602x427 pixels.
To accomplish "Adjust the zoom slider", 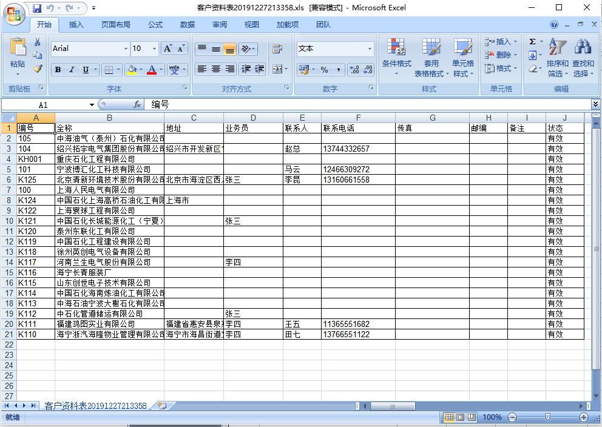I will [x=548, y=417].
